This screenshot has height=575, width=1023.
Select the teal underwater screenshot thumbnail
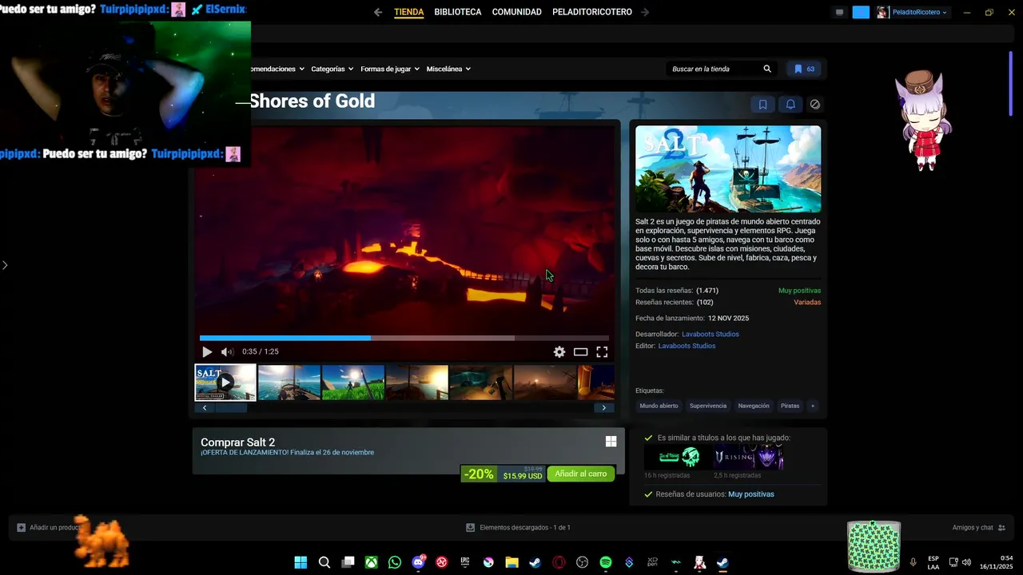click(x=481, y=383)
